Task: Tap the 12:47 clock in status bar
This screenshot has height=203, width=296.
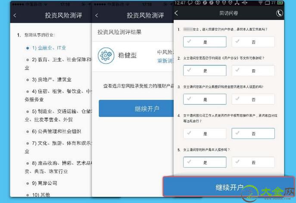Action: (180, 3)
